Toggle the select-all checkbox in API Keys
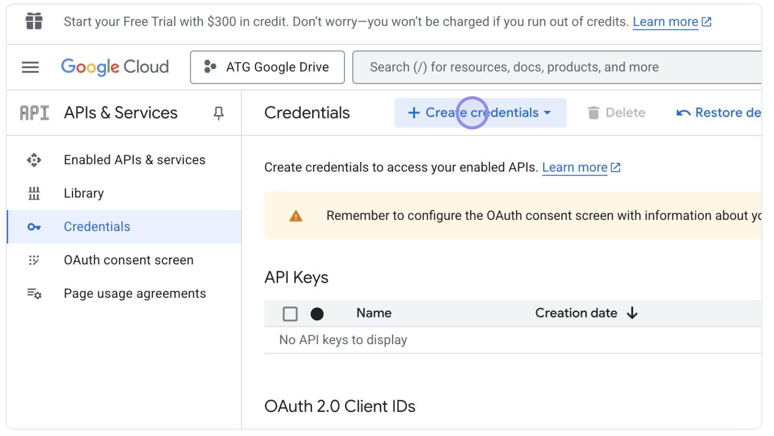This screenshot has height=436, width=774. (290, 314)
